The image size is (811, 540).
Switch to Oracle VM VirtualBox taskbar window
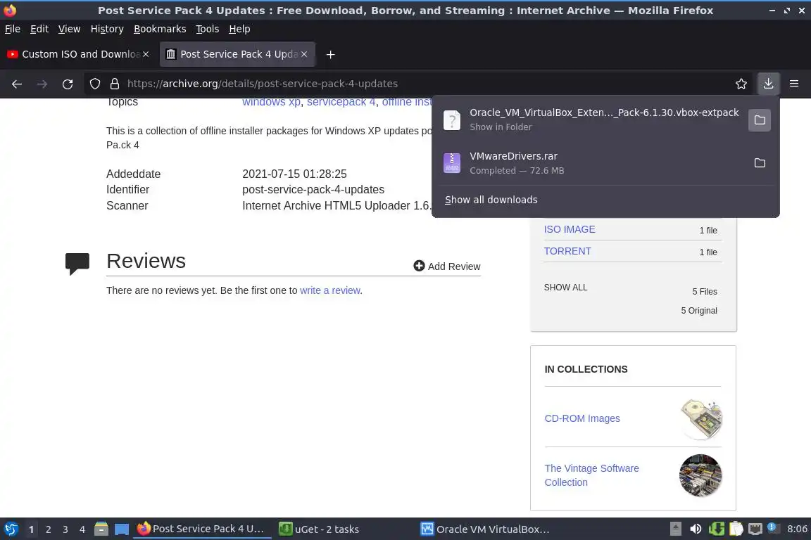pos(485,529)
